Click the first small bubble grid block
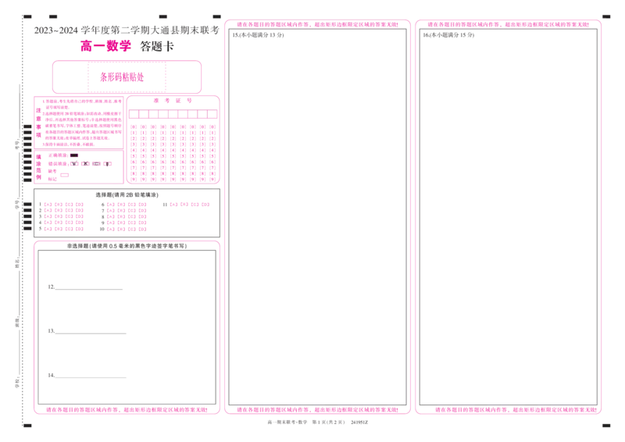The height and width of the screenshot is (442, 625). pos(64,216)
